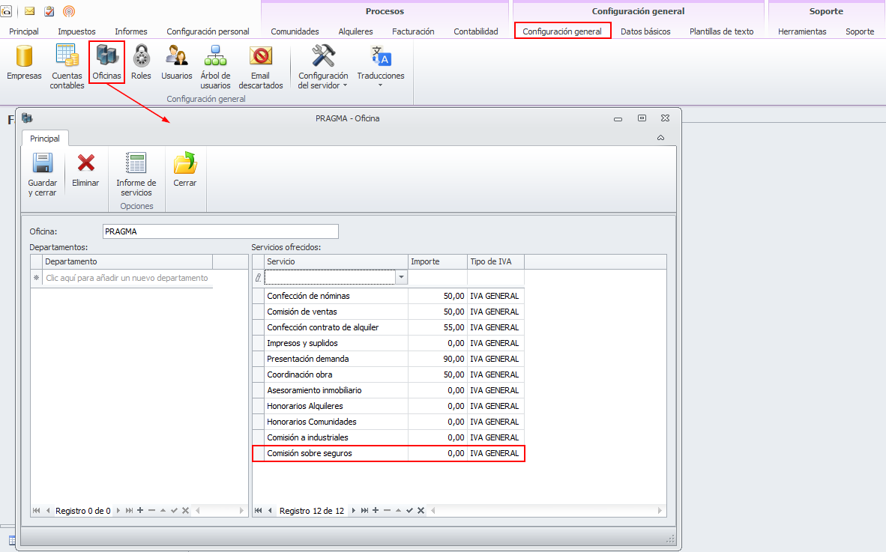
Task: Select the Comisión de ventas row
Action: point(388,312)
